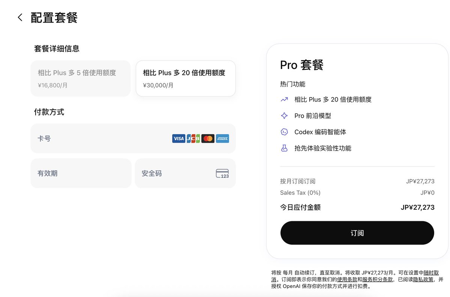Image resolution: width=450 pixels, height=297 pixels.
Task: Click the 按月订阅订阅 line item label
Action: [x=298, y=181]
